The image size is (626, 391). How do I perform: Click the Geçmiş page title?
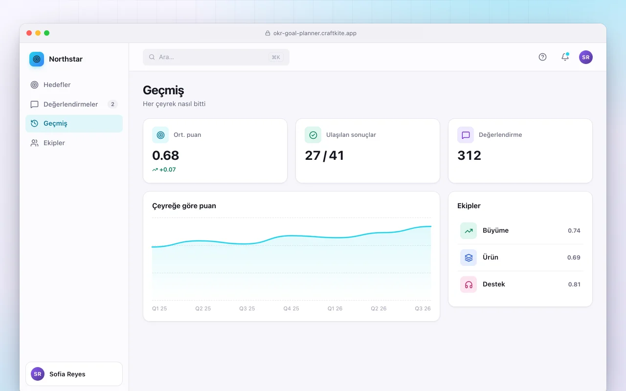163,90
